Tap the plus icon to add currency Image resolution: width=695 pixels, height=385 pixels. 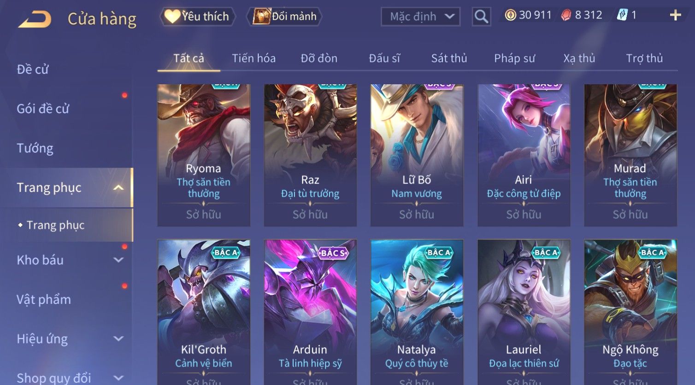click(x=675, y=16)
